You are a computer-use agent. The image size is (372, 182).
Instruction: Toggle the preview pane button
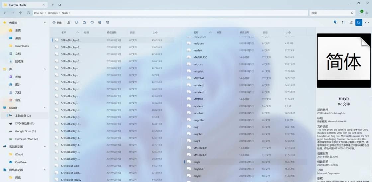pyautogui.click(x=359, y=22)
